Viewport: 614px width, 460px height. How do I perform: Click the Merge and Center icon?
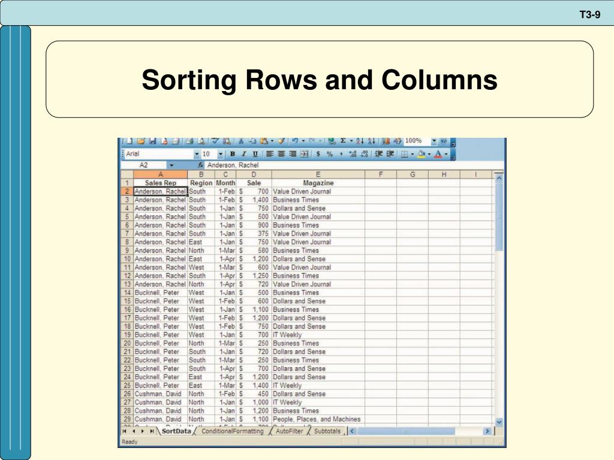[304, 154]
